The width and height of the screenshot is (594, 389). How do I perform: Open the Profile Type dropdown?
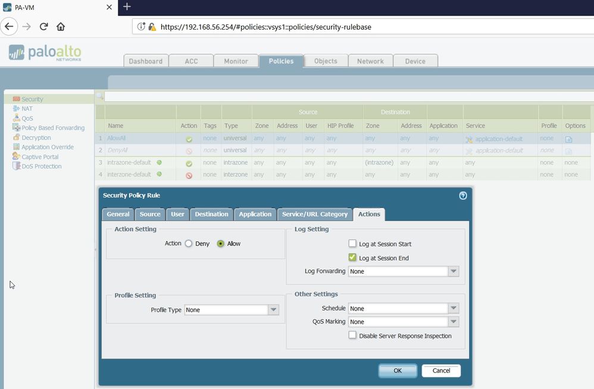coord(273,310)
